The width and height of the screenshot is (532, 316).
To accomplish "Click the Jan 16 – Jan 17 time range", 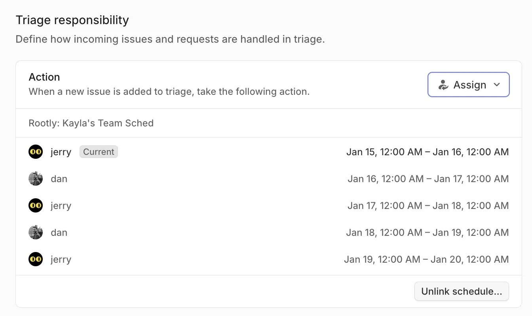I will pos(428,179).
